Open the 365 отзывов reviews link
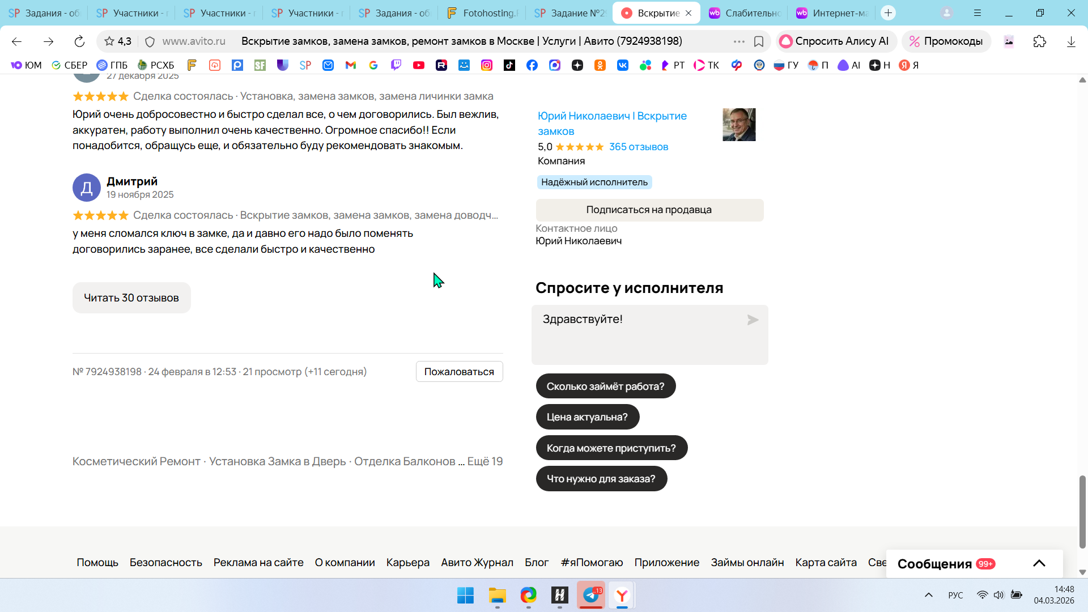This screenshot has height=612, width=1088. point(638,147)
